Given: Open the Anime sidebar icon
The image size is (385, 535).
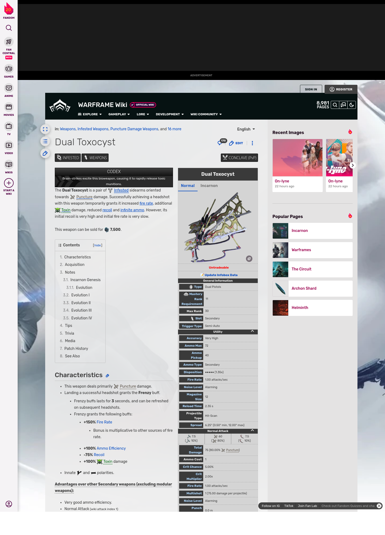Looking at the screenshot, I should point(9,88).
